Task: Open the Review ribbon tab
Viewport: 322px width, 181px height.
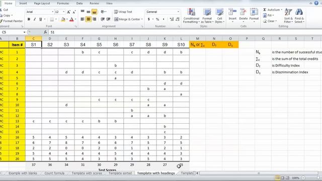Action: click(94, 4)
